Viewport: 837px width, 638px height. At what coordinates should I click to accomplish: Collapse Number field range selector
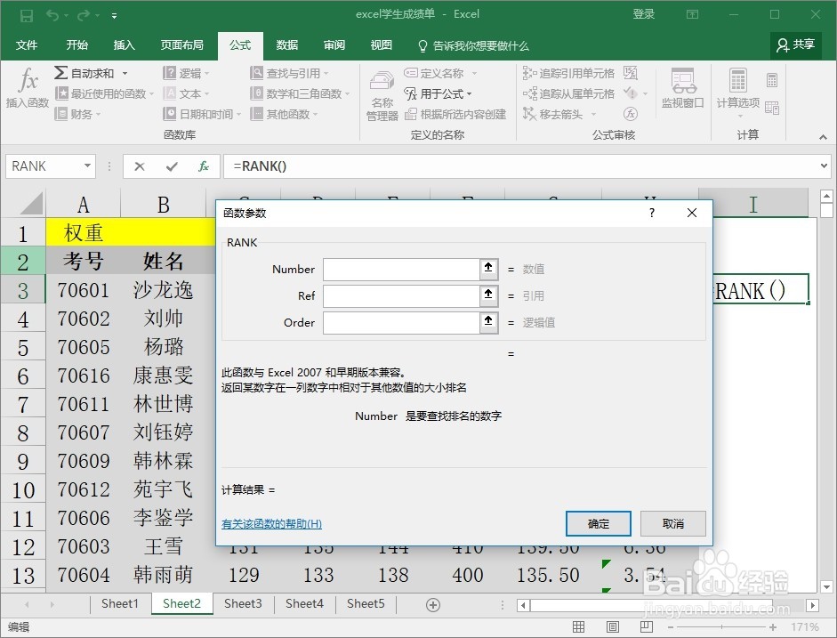click(x=488, y=269)
